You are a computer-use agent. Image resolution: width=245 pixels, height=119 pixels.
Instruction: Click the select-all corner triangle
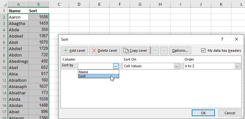5,4
